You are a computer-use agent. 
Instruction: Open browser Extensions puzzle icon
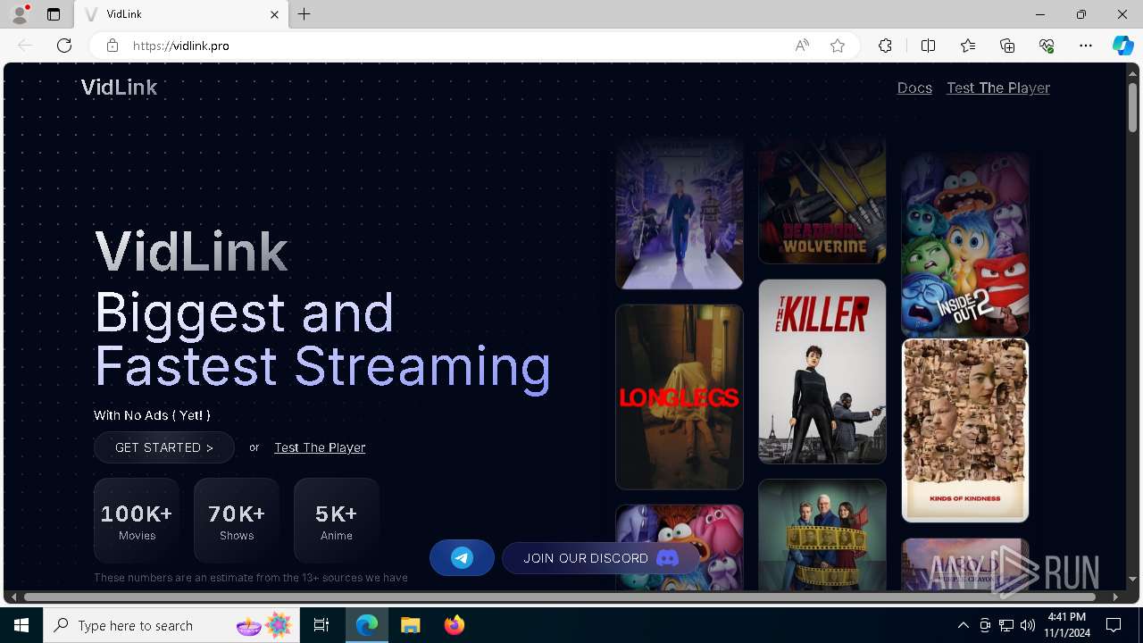[885, 46]
